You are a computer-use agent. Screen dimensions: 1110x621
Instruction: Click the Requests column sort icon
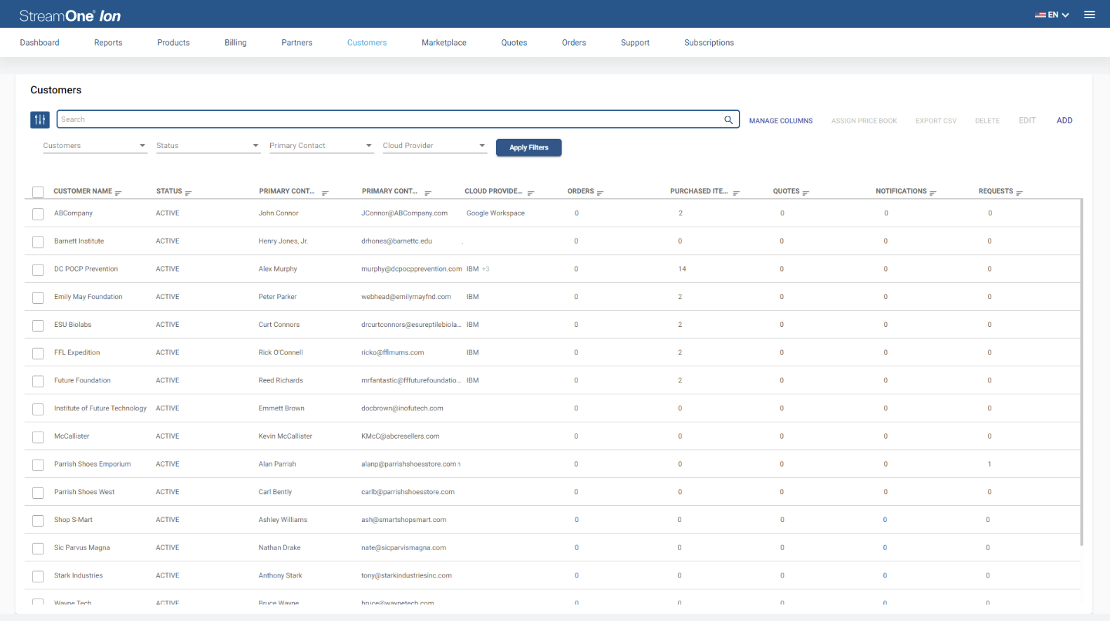click(x=1019, y=192)
